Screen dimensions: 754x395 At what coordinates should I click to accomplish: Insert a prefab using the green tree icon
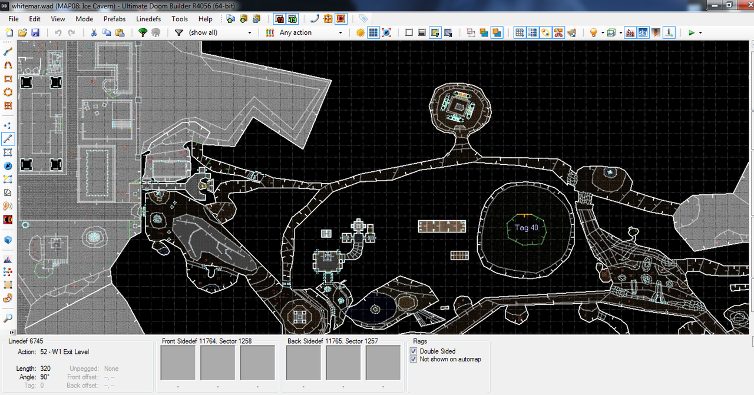point(143,32)
